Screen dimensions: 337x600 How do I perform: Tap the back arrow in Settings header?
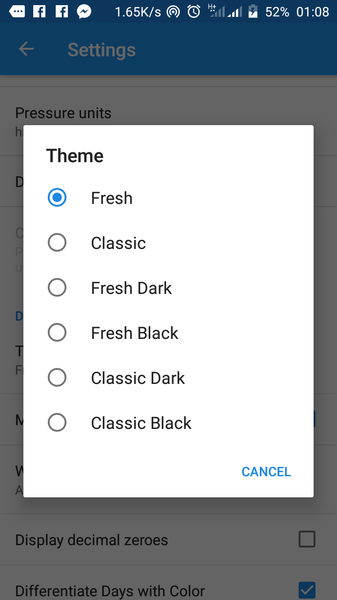point(26,49)
